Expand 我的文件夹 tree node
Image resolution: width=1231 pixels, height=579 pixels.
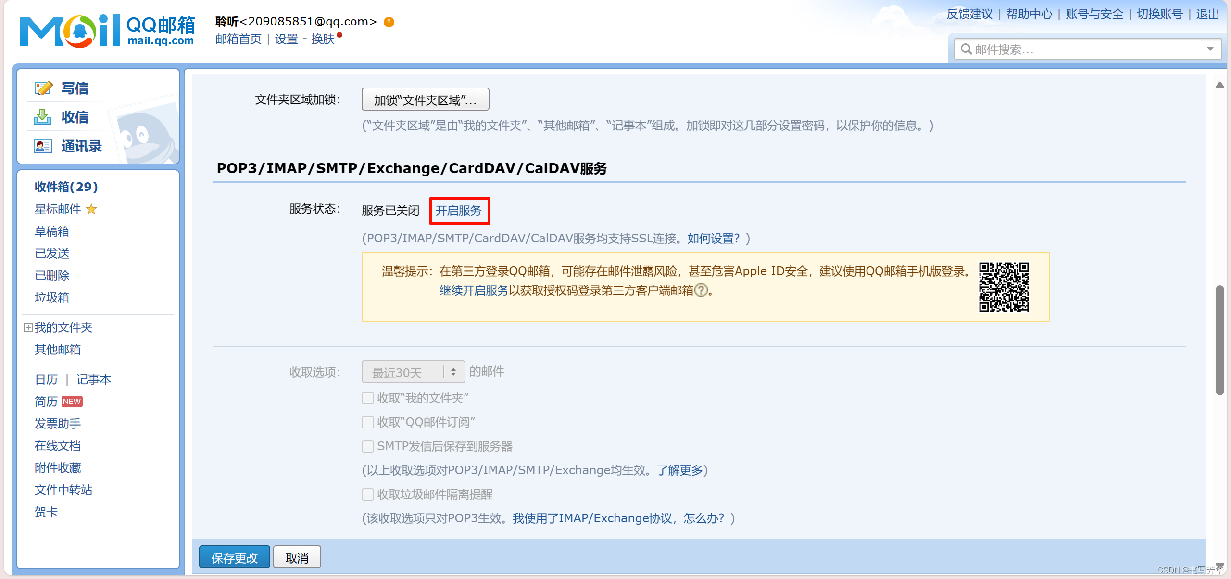click(28, 327)
